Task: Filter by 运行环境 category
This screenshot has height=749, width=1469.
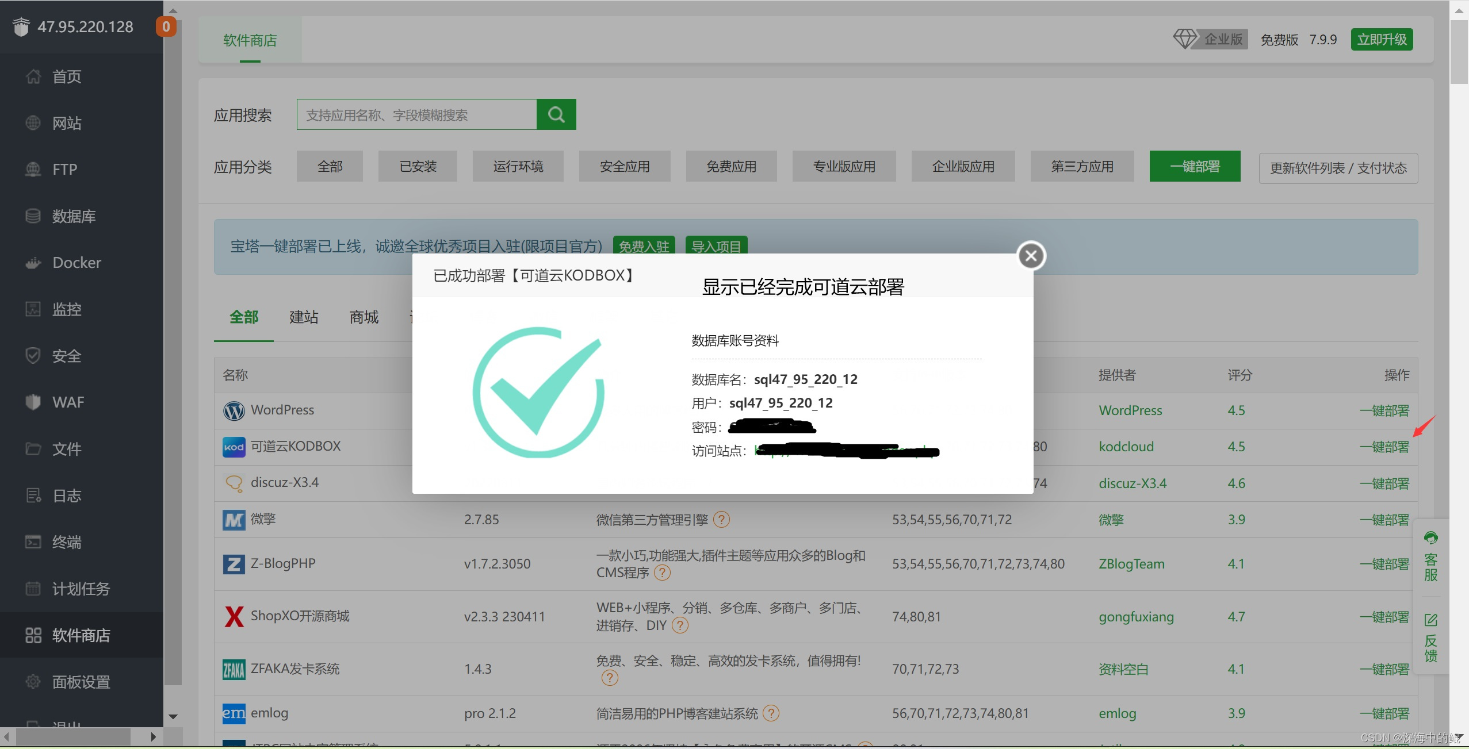Action: pyautogui.click(x=518, y=167)
